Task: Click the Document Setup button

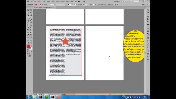Action: [x=102, y=5]
